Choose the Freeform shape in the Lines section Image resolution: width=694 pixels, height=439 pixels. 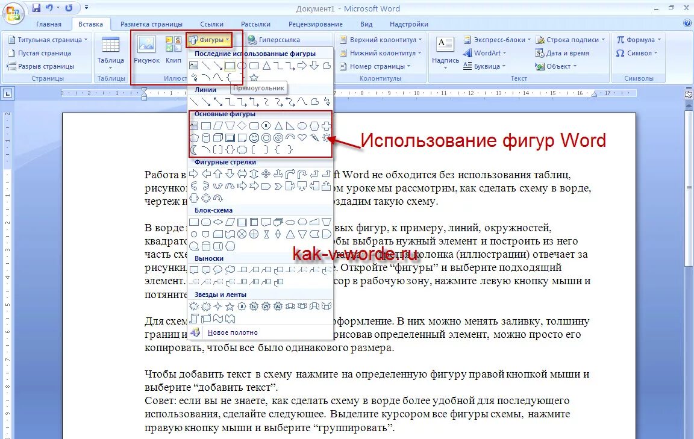[314, 102]
